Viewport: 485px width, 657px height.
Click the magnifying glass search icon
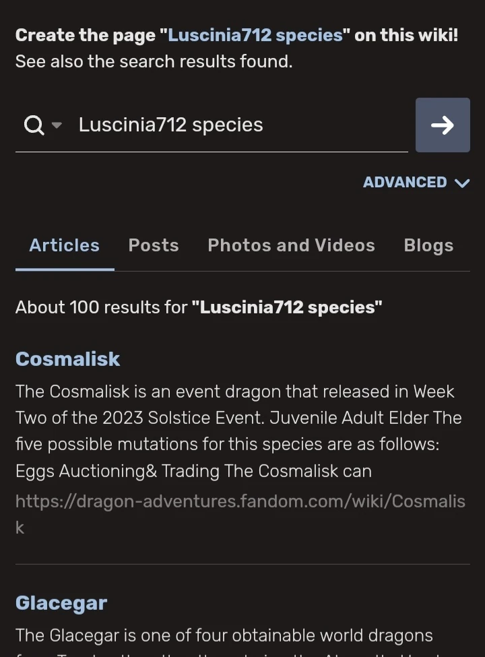tap(34, 125)
